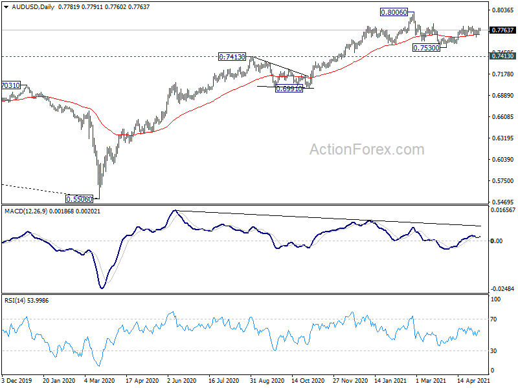The height and width of the screenshot is (388, 518).
Task: Click the 4 Mar 2020 date marker
Action: [x=100, y=380]
